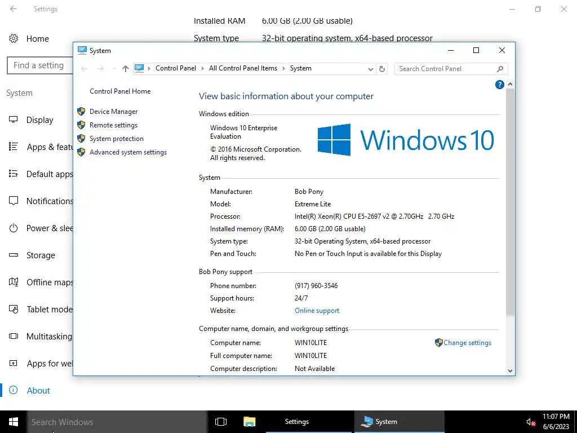Image resolution: width=577 pixels, height=433 pixels.
Task: Click the search magnifier icon in Control Panel
Action: tap(500, 69)
